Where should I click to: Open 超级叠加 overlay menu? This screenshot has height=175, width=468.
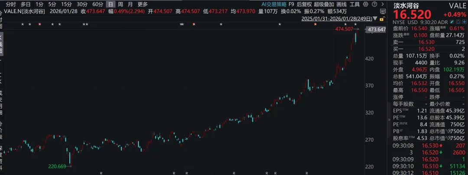click(324, 4)
